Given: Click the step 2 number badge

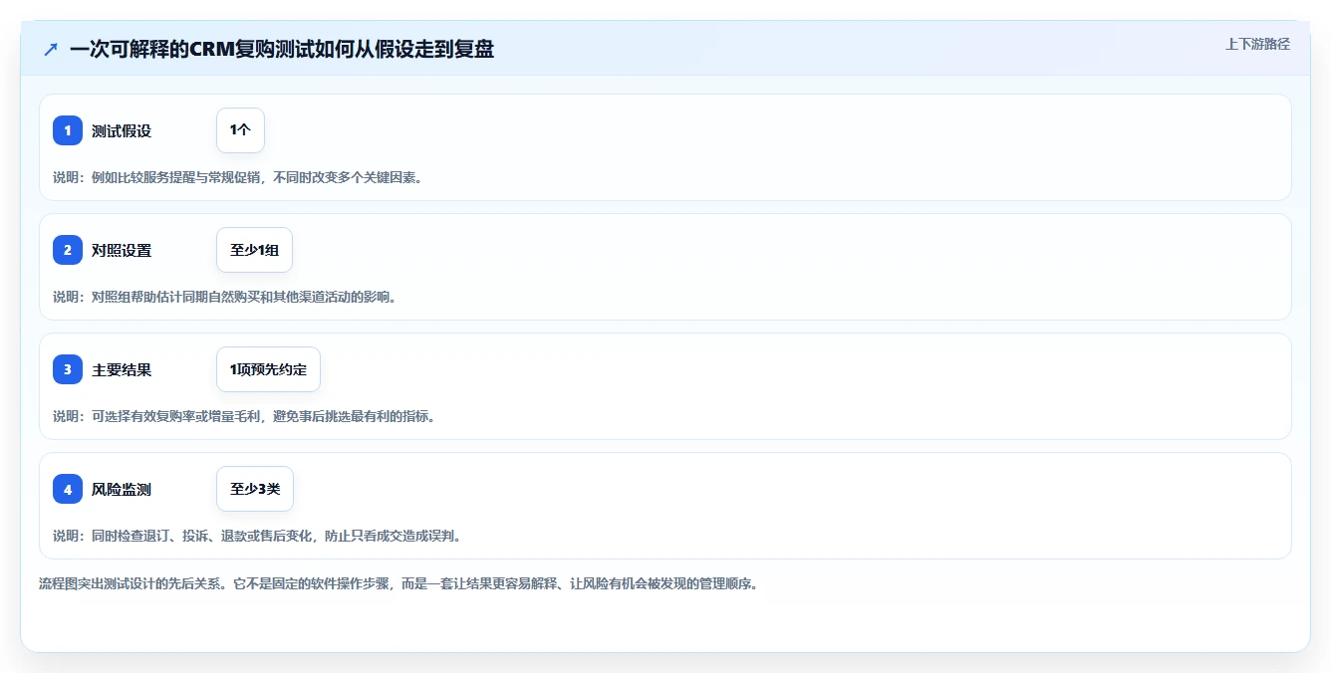Looking at the screenshot, I should click(x=68, y=250).
